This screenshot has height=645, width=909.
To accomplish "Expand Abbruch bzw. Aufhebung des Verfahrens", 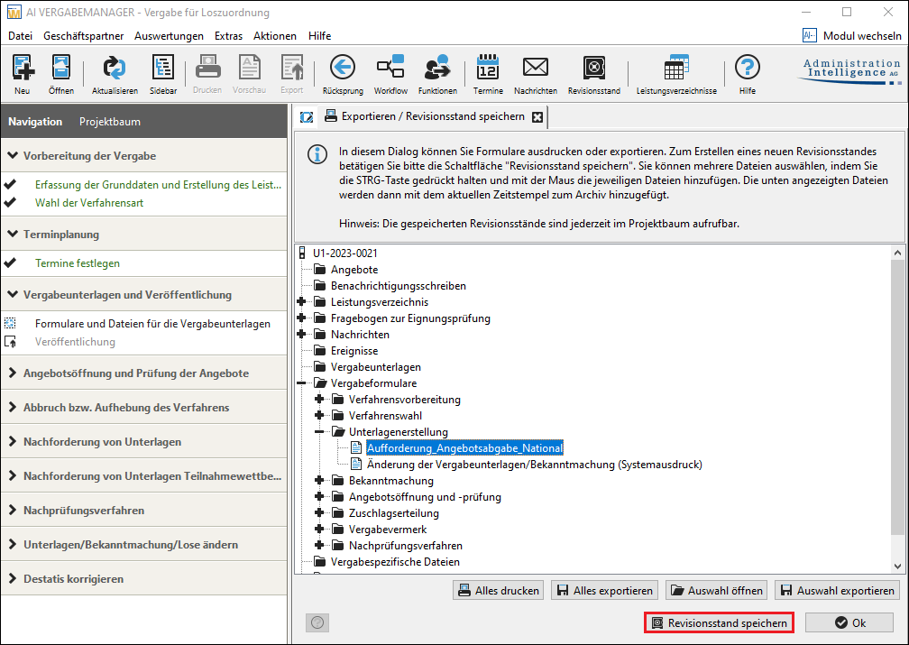I will click(13, 407).
